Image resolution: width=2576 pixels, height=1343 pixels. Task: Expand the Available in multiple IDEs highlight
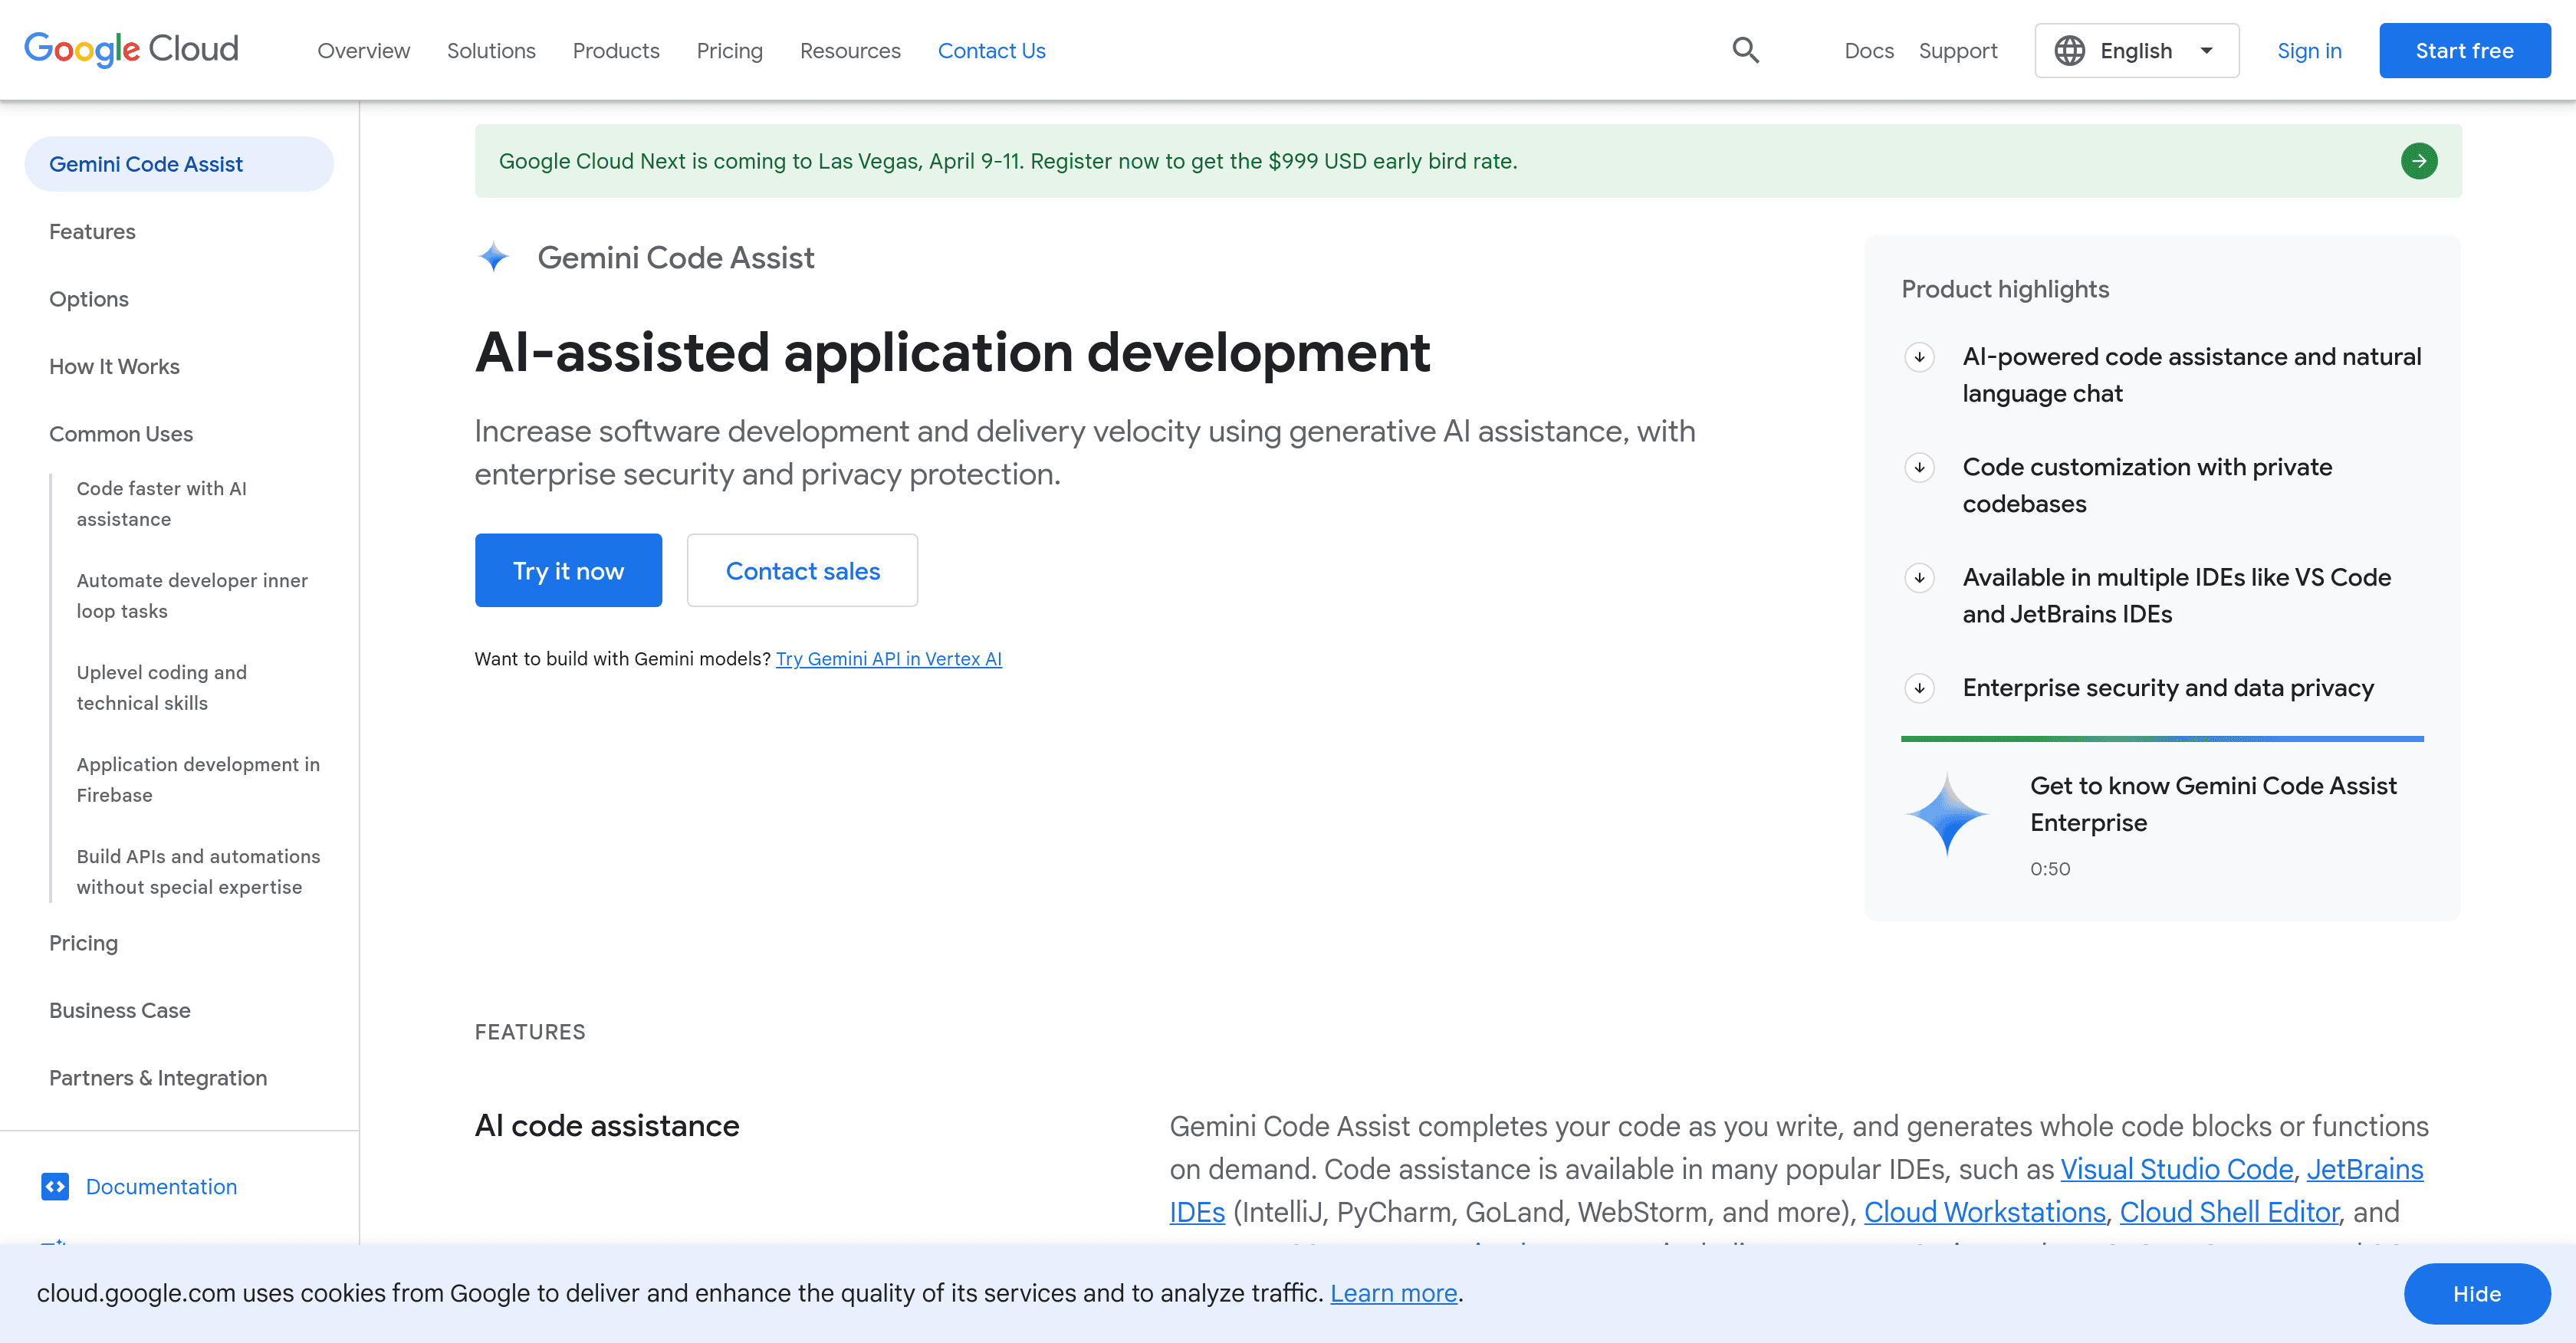click(1919, 578)
